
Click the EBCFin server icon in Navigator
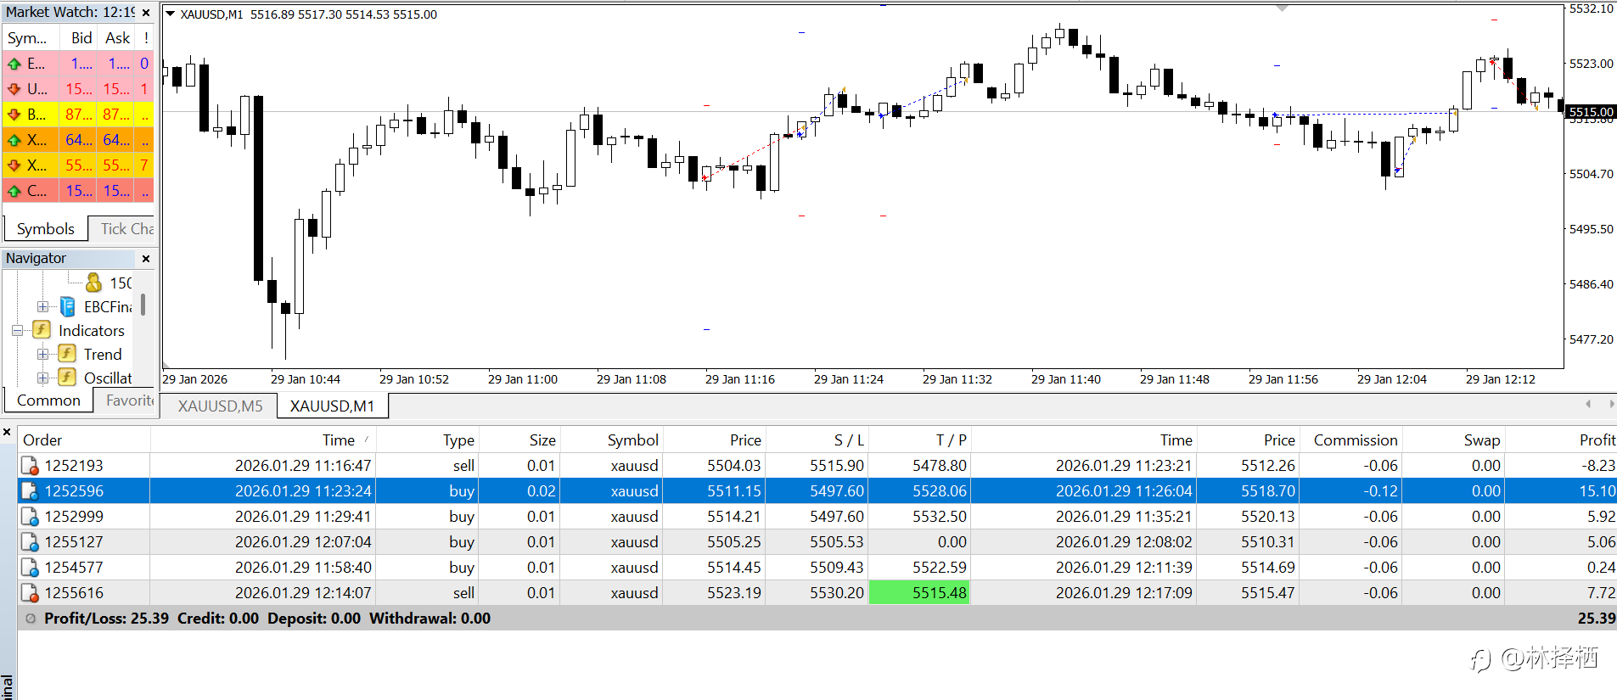point(67,306)
